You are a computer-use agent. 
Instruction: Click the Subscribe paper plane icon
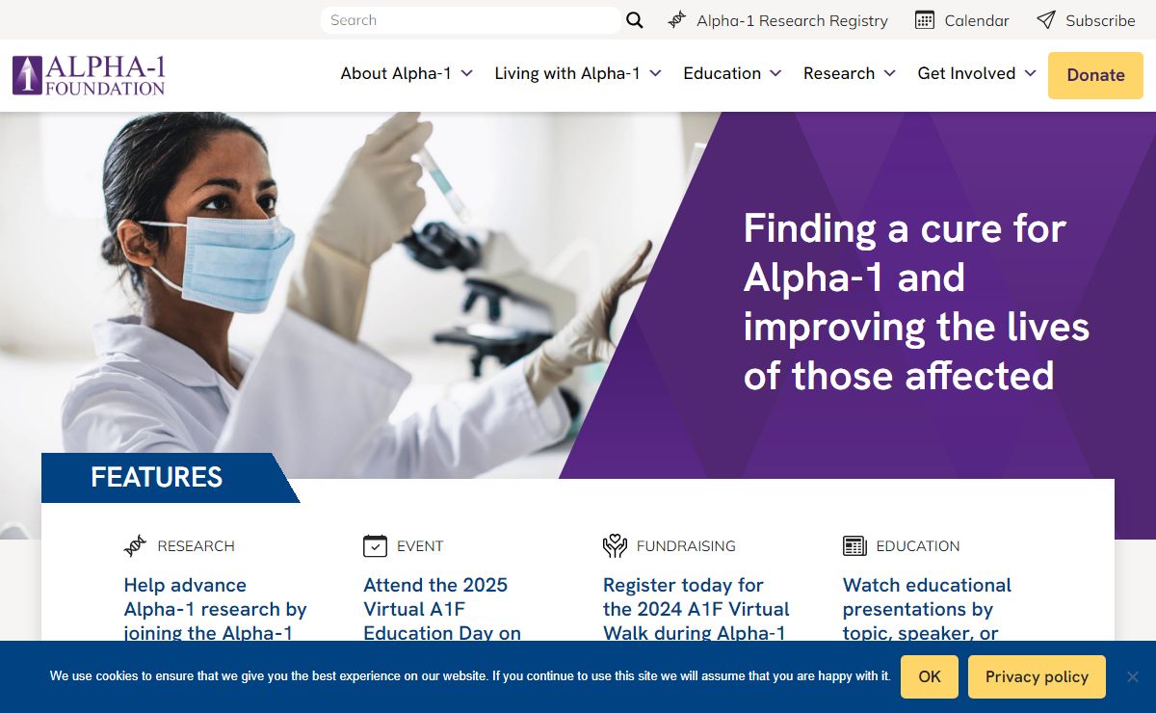click(1046, 20)
